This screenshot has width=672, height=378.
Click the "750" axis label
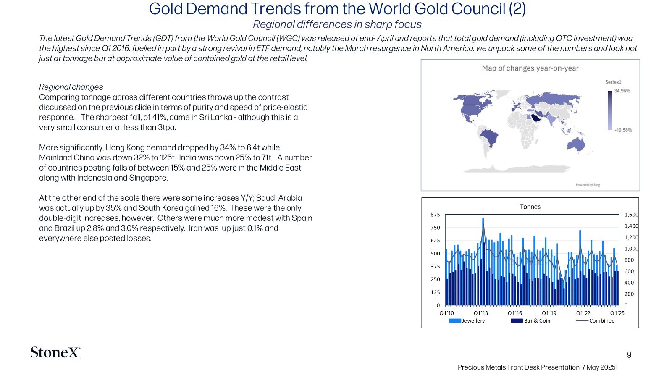[435, 228]
